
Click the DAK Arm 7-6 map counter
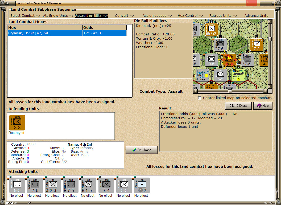pyautogui.click(x=220, y=45)
